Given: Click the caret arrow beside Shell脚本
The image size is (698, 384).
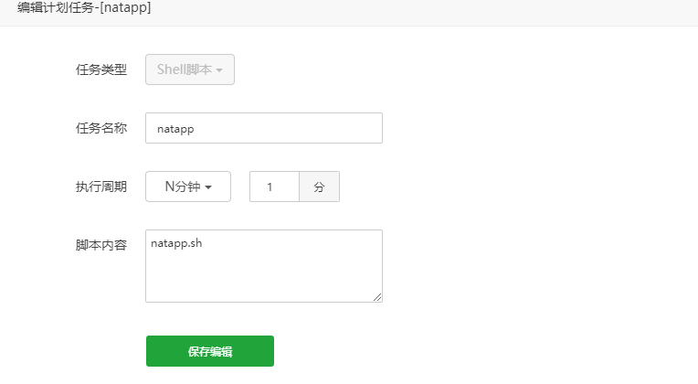Looking at the screenshot, I should coord(219,70).
